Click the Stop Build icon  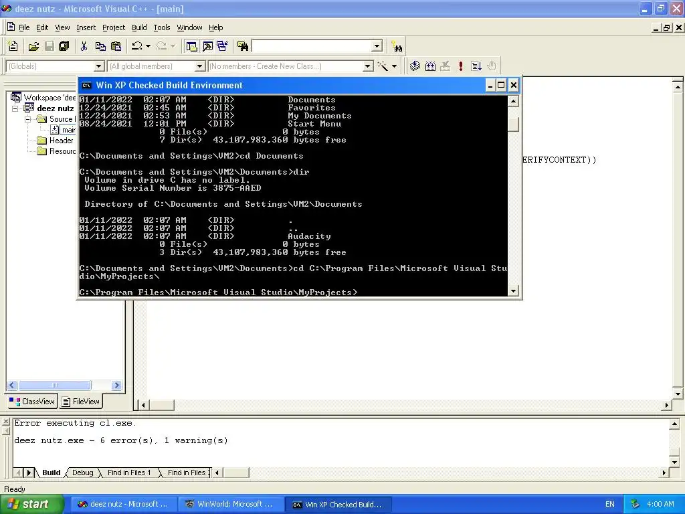(445, 66)
